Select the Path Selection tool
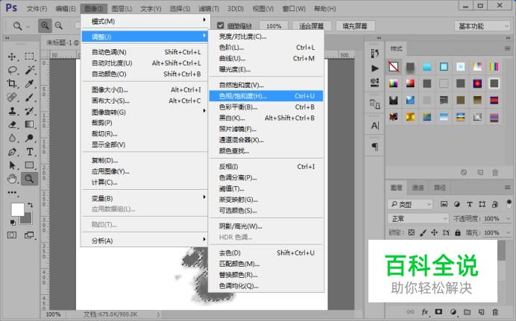The width and height of the screenshot is (516, 321). point(12,165)
